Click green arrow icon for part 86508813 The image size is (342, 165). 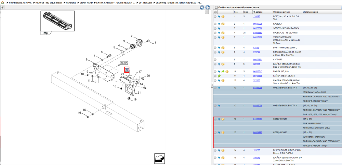(x=223, y=71)
